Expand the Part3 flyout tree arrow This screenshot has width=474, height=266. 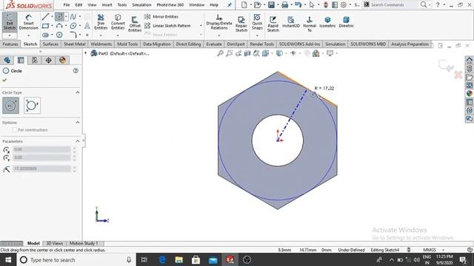pos(86,53)
